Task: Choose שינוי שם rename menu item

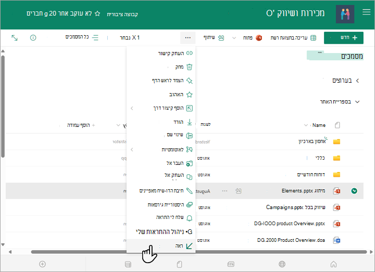Action: click(161, 135)
